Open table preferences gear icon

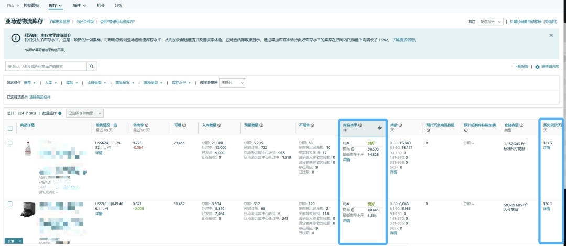coord(537,67)
